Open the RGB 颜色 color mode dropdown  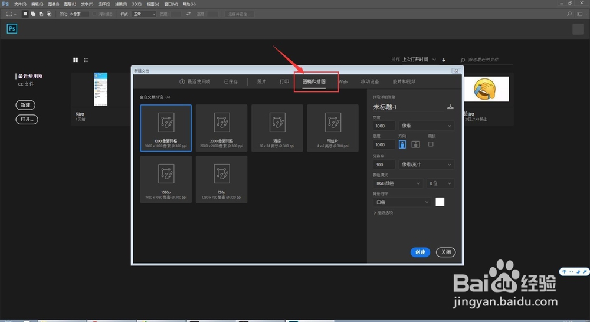click(398, 183)
